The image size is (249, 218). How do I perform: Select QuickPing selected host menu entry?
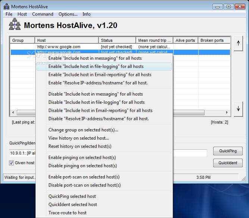pyautogui.click(x=104, y=196)
